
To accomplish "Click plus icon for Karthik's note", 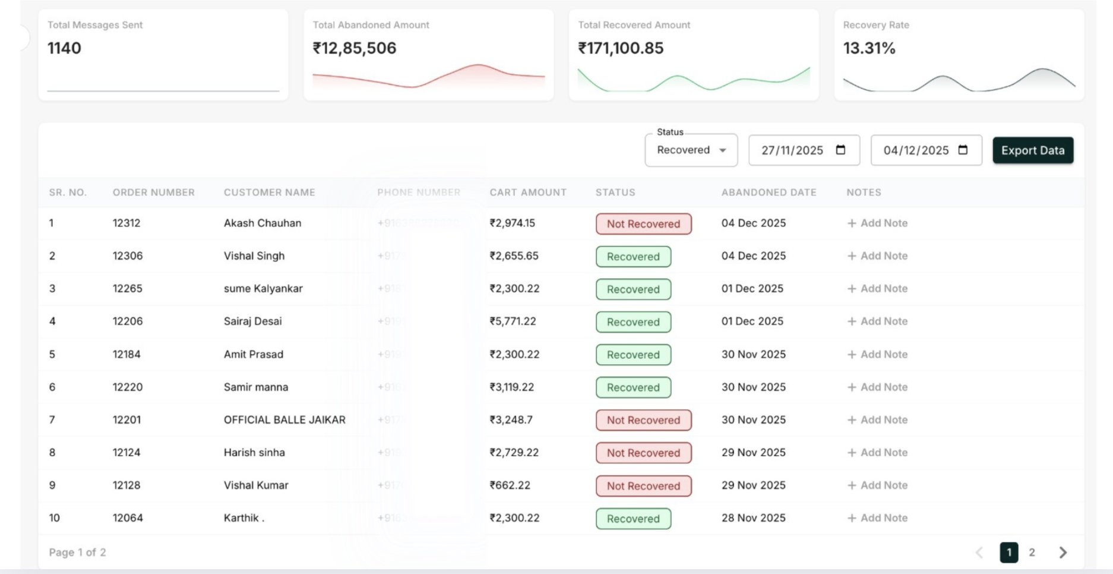I will (x=852, y=518).
